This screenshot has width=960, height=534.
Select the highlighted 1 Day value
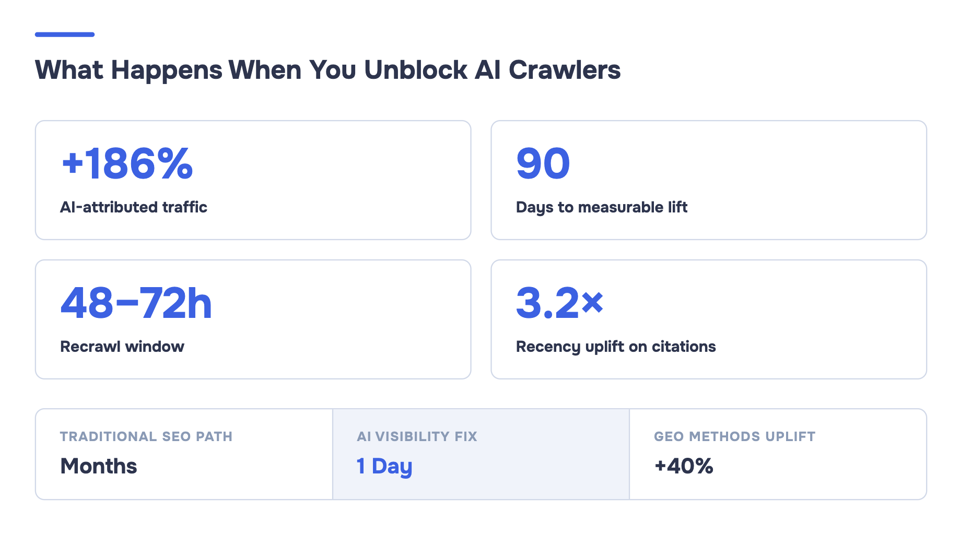[384, 466]
